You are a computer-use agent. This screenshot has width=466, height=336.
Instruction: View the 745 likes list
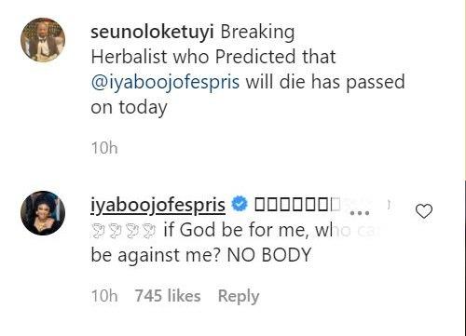pyautogui.click(x=168, y=296)
